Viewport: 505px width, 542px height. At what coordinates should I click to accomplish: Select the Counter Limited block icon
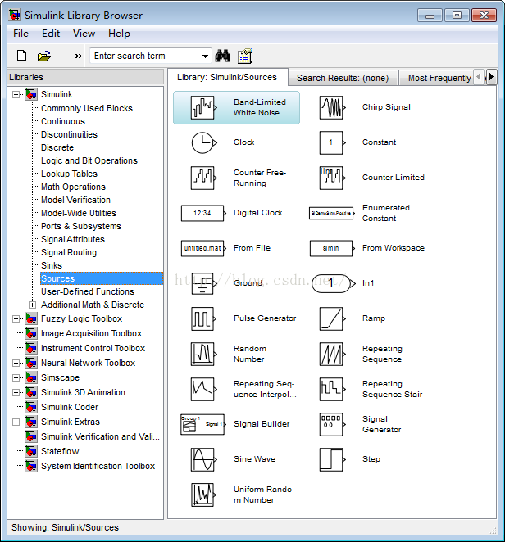click(x=332, y=178)
